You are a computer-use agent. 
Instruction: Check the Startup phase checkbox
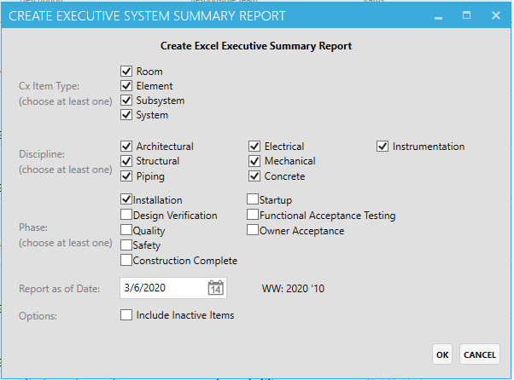(253, 200)
